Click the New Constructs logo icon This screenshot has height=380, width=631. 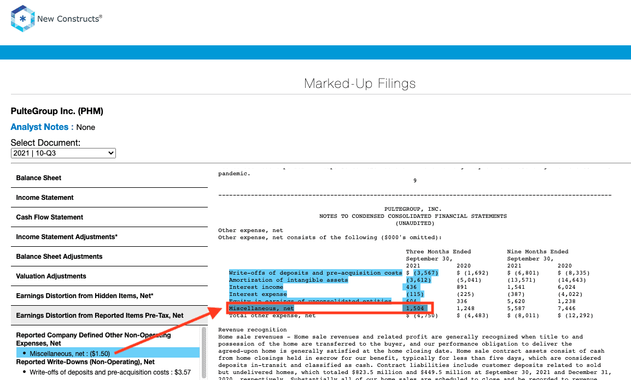point(22,19)
